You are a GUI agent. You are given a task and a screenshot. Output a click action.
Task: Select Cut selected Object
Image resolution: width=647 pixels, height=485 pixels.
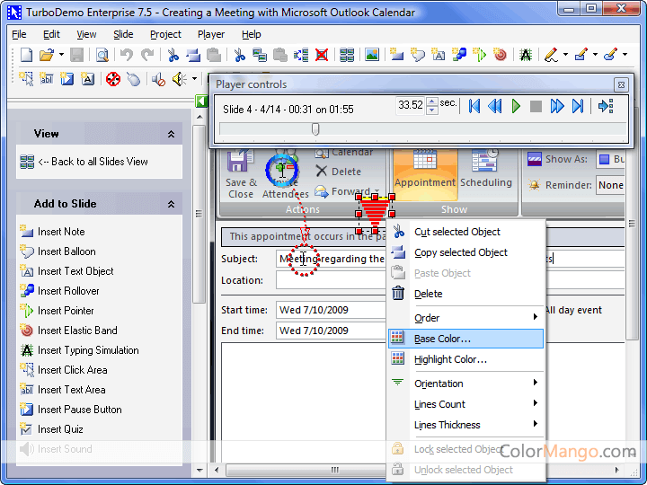click(465, 232)
